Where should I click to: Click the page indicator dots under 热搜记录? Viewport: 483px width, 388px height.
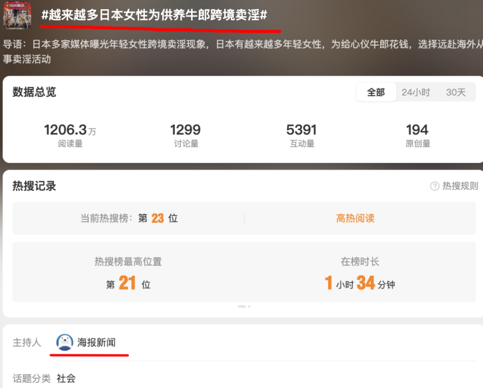[x=244, y=306]
